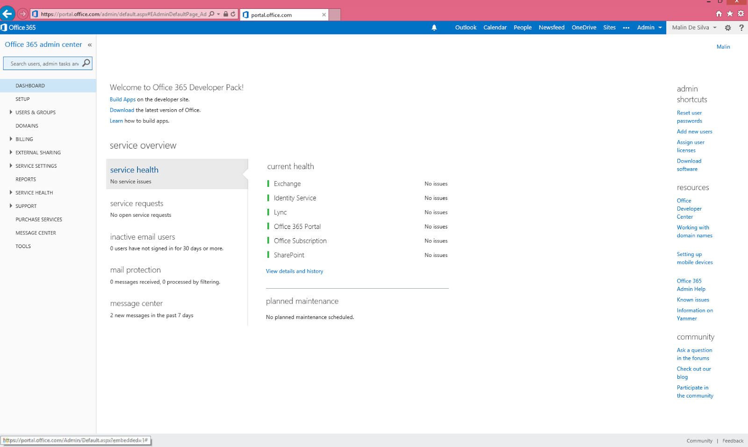
Task: Select the message center overview tile
Action: click(x=177, y=309)
